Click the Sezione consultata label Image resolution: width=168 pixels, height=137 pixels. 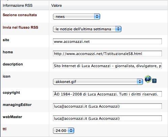(20, 15)
